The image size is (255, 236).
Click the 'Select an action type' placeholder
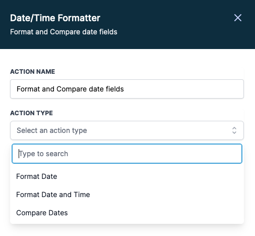coord(52,130)
